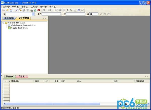This screenshot has width=151, height=110.
Task: Open the 编辑 menu
Action: (16, 7)
